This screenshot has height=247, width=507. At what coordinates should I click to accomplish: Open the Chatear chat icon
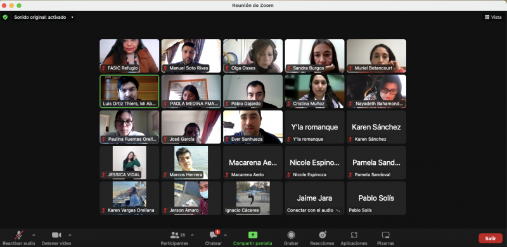click(x=213, y=235)
